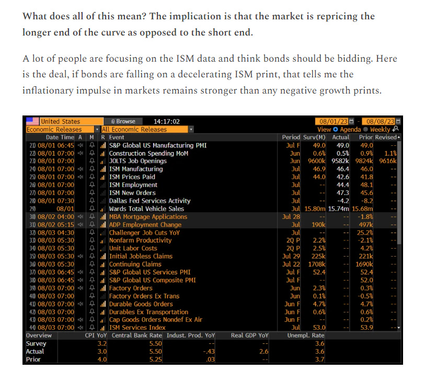Viewport: 436px width, 382px height.
Task: Click scrollbar up arrow at table top
Action: (399, 137)
